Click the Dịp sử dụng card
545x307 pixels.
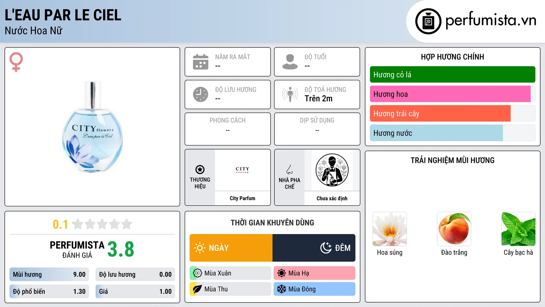point(317,129)
